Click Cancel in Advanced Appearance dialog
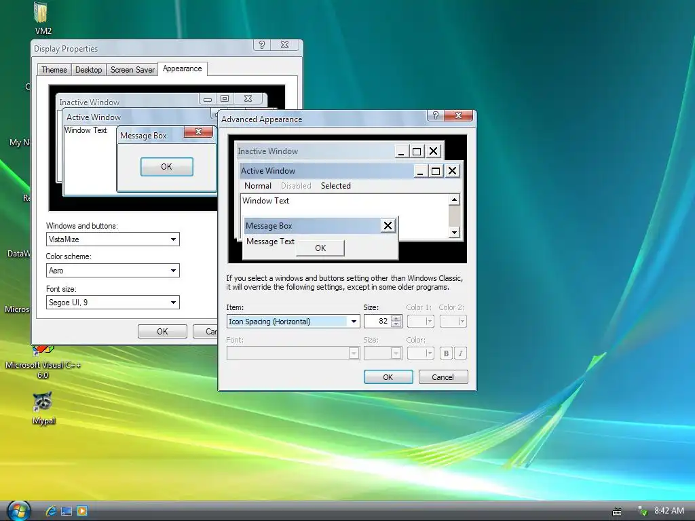Viewport: 695px width, 521px height. (443, 377)
